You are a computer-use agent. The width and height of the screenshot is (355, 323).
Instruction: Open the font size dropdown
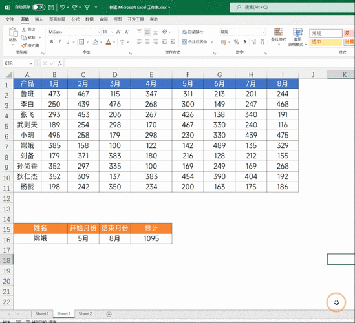[112, 32]
